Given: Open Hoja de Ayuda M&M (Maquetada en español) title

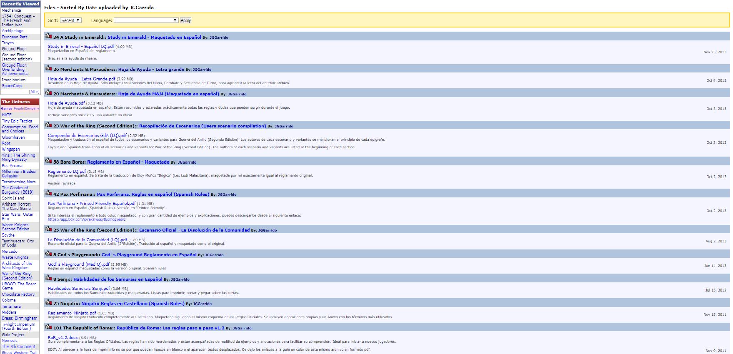Looking at the screenshot, I should (169, 94).
